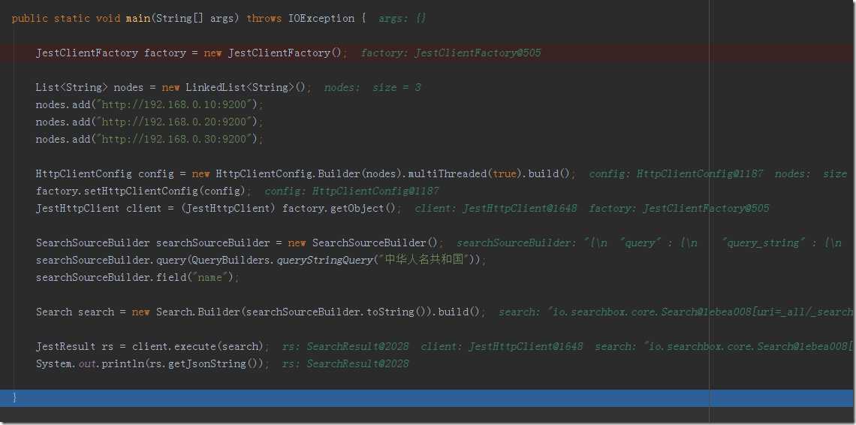This screenshot has height=425, width=856.
Task: Click the 'new JestClientFactory()' constructor call
Action: tap(273, 53)
